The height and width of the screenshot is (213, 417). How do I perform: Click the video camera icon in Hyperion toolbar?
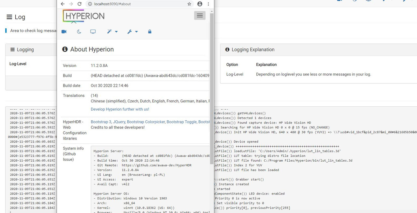[64, 32]
